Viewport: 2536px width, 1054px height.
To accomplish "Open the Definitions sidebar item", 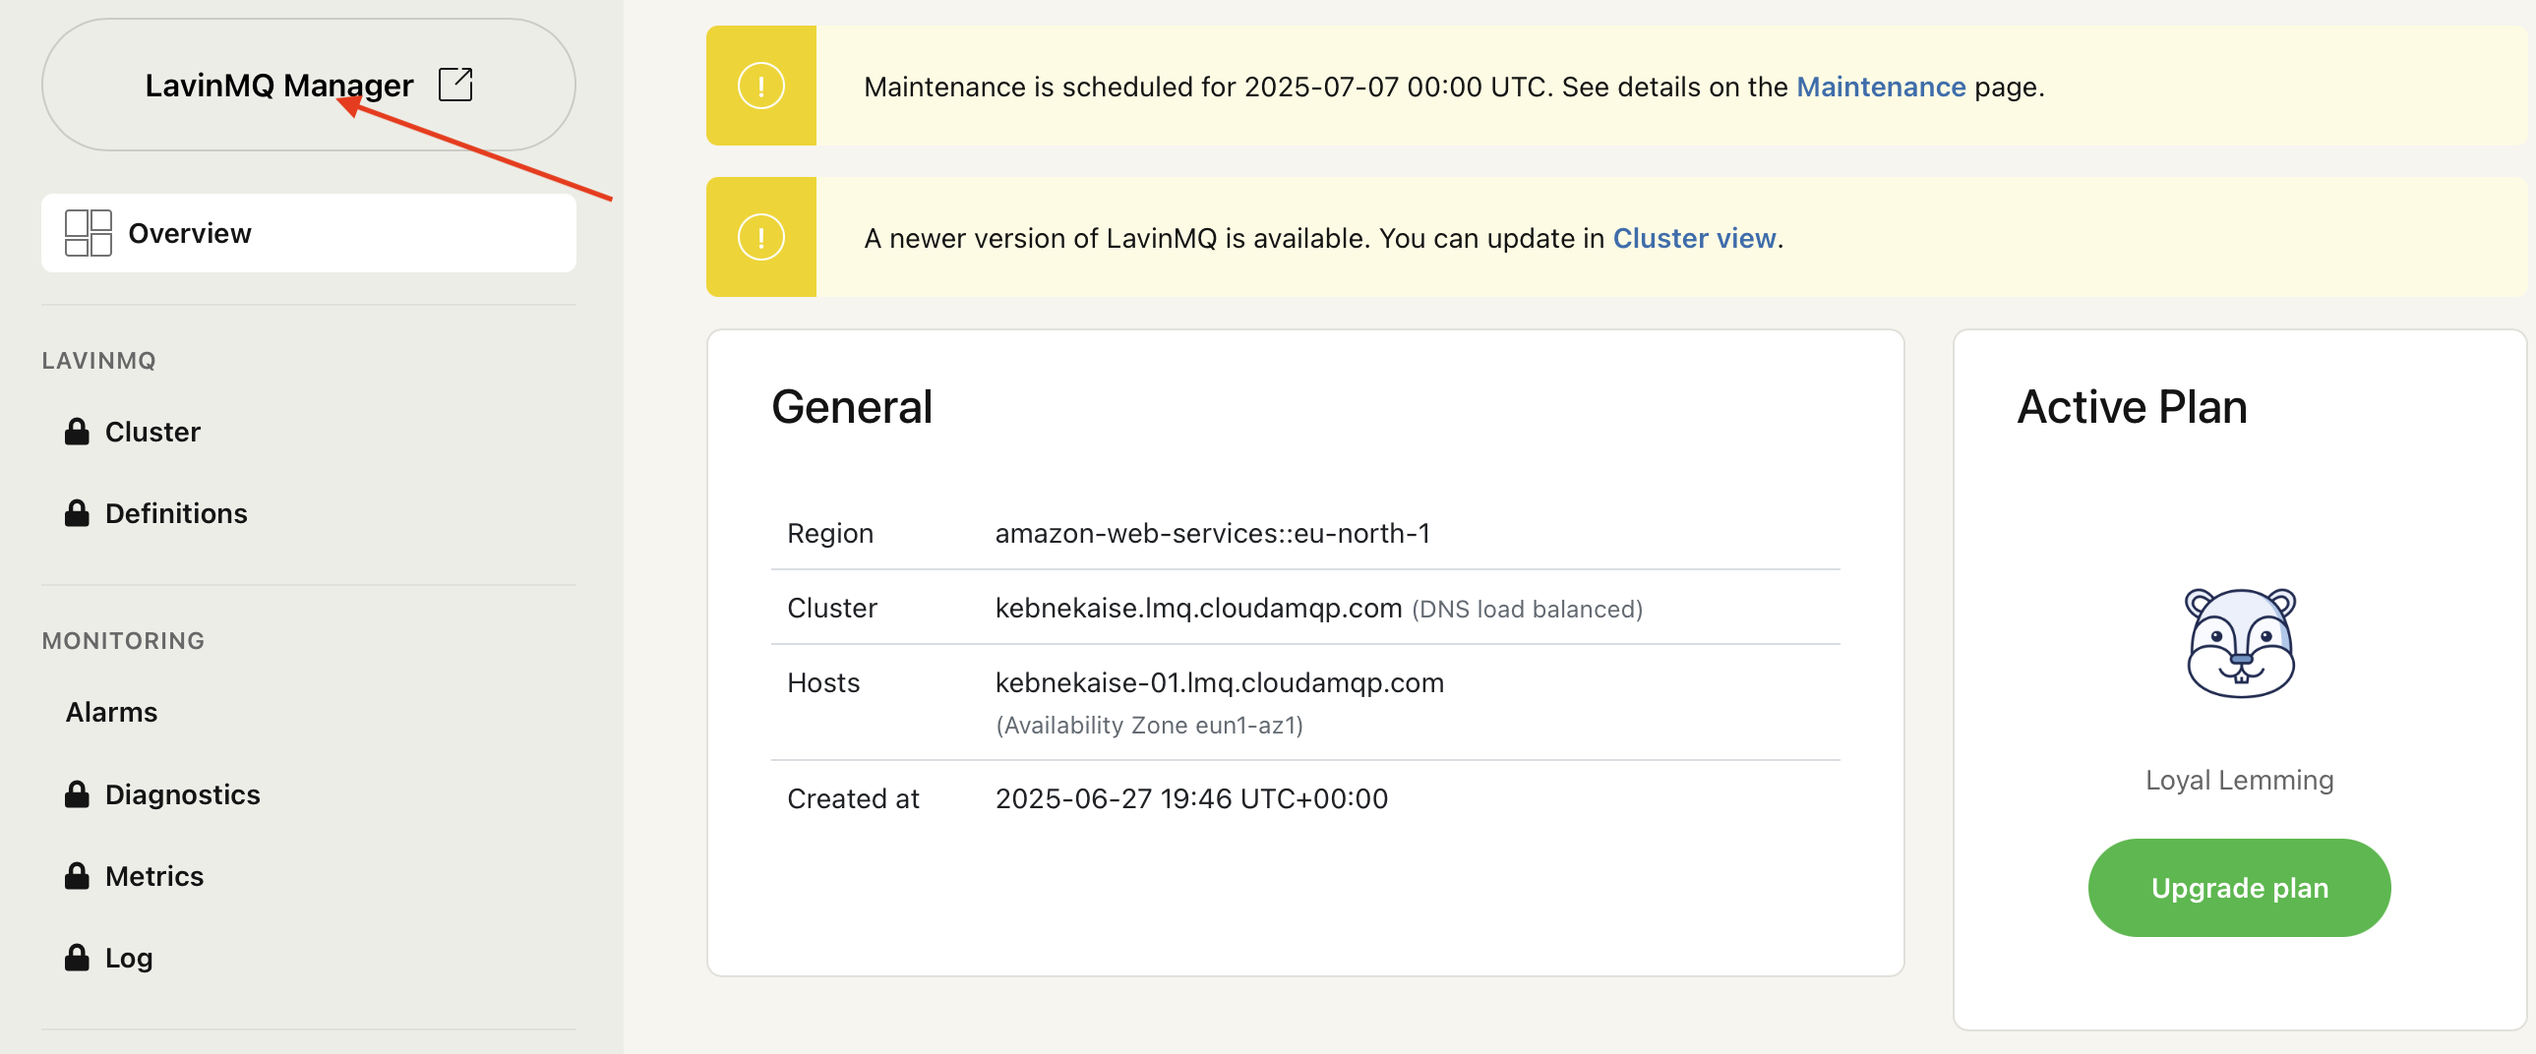I will click(x=176, y=513).
